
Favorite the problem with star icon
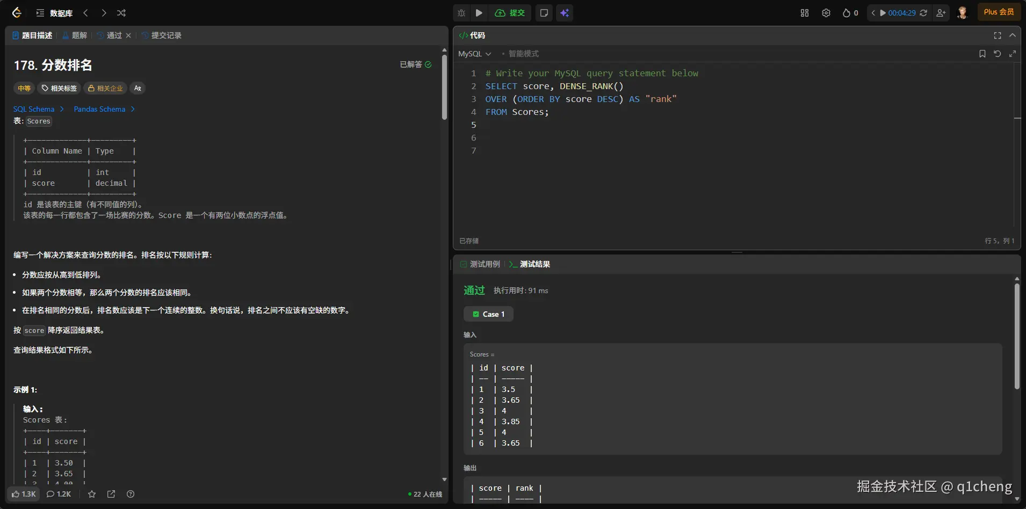[92, 494]
